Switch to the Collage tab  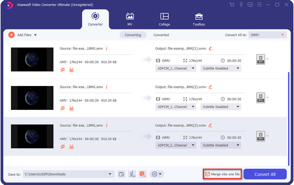point(164,19)
